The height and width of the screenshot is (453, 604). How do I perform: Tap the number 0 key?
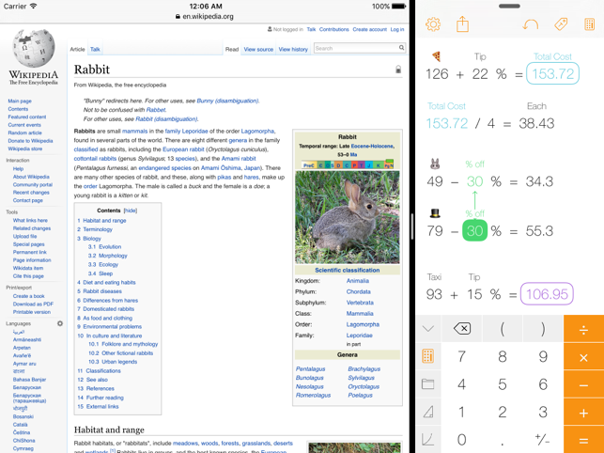pyautogui.click(x=462, y=440)
